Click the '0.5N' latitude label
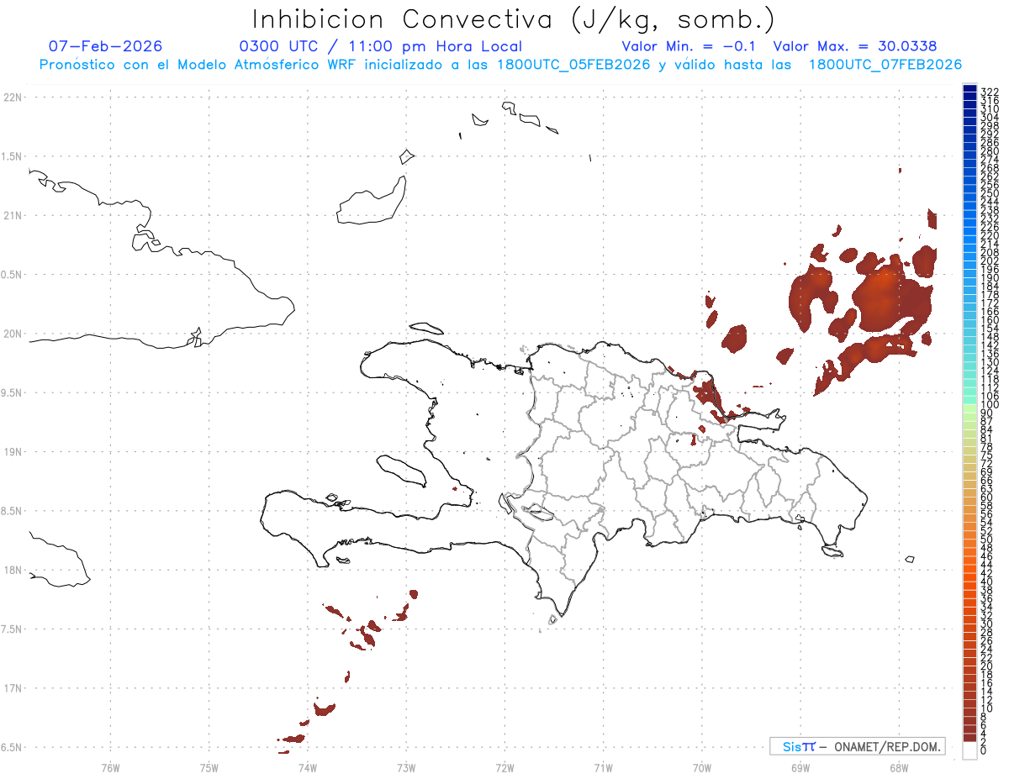The image size is (1009, 779). point(12,275)
